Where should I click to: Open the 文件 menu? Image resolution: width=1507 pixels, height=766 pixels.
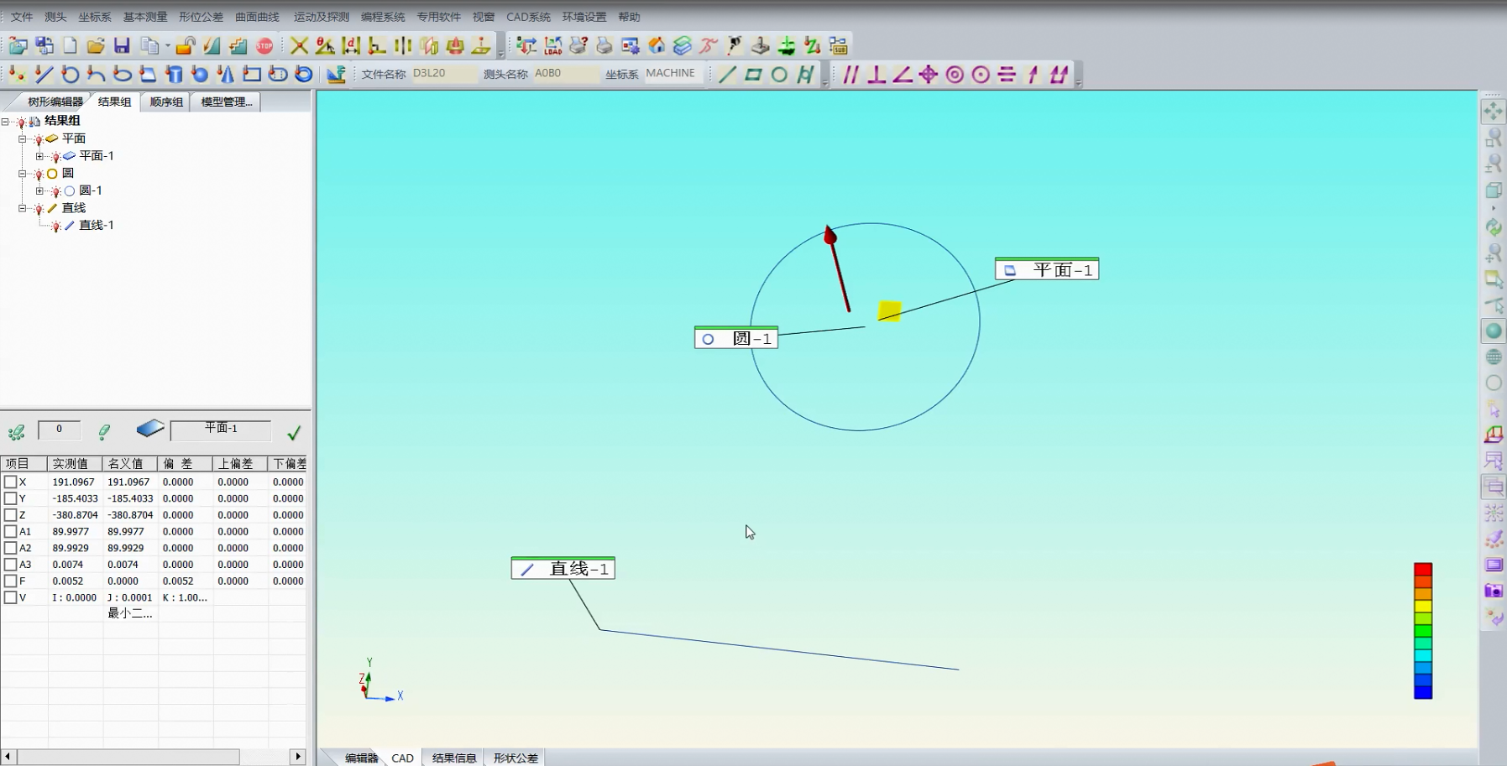(x=22, y=17)
